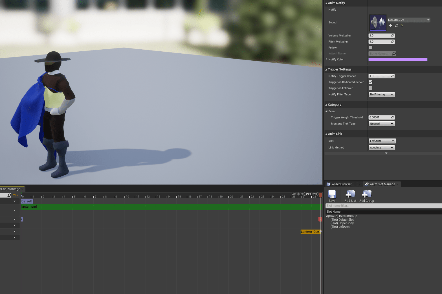Uncheck Trigger on Dedicated Server
This screenshot has height=294, width=442.
click(x=371, y=82)
